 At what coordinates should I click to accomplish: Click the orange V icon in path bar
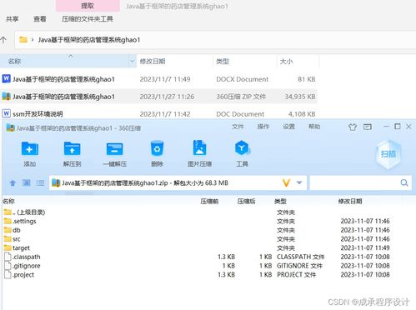click(x=286, y=182)
